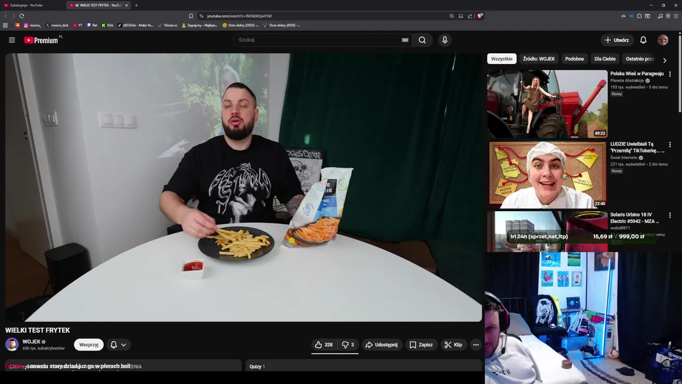Open the VPN shield toolbar icon
Screen dimensions: 682x384
tap(668, 16)
